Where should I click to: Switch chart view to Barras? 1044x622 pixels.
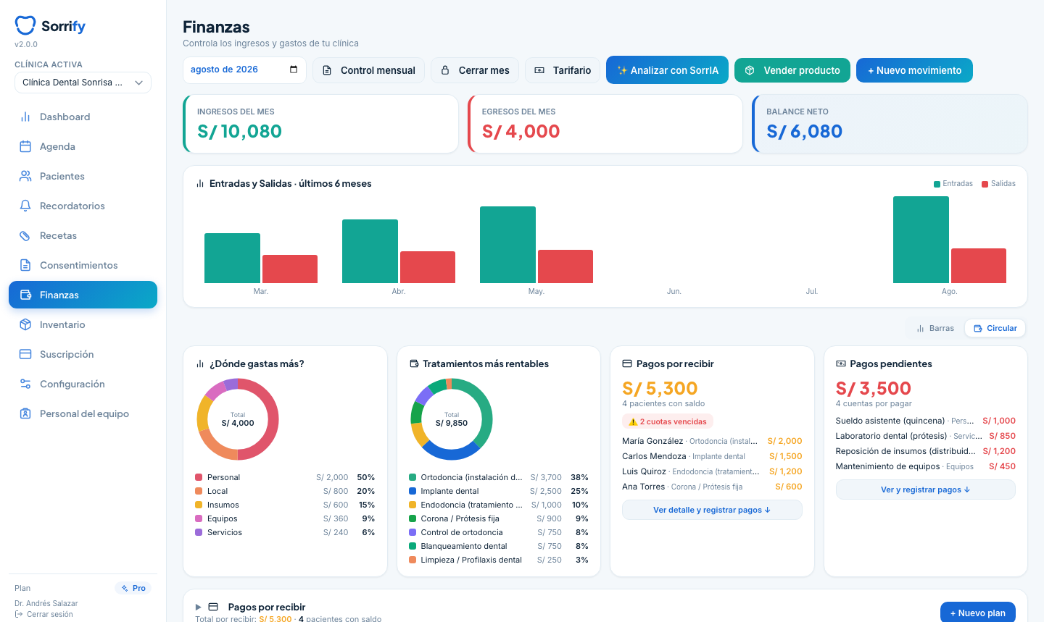click(935, 328)
